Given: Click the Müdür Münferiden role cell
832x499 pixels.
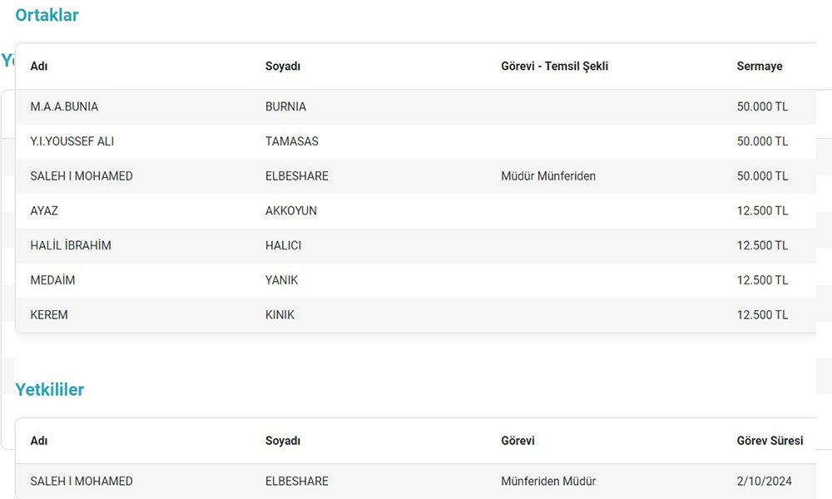Looking at the screenshot, I should click(x=548, y=176).
